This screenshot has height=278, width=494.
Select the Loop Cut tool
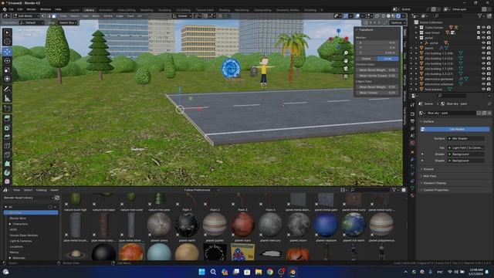pyautogui.click(x=7, y=146)
